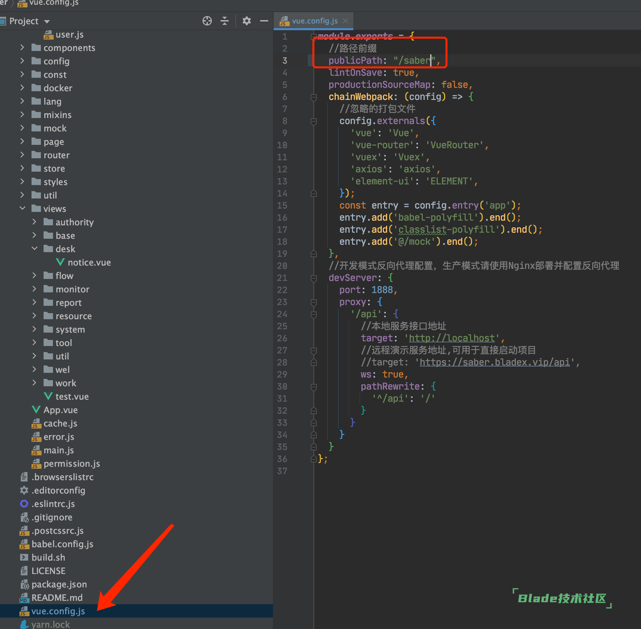Expand the resource folder
The width and height of the screenshot is (641, 629).
click(34, 316)
